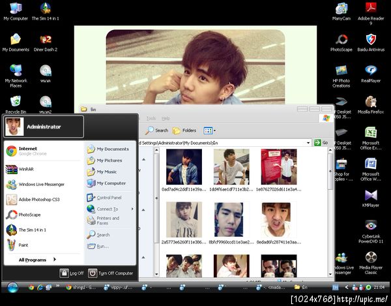Select thumbnail 0ad7ad4c2ddf11e39a...

pos(184,170)
